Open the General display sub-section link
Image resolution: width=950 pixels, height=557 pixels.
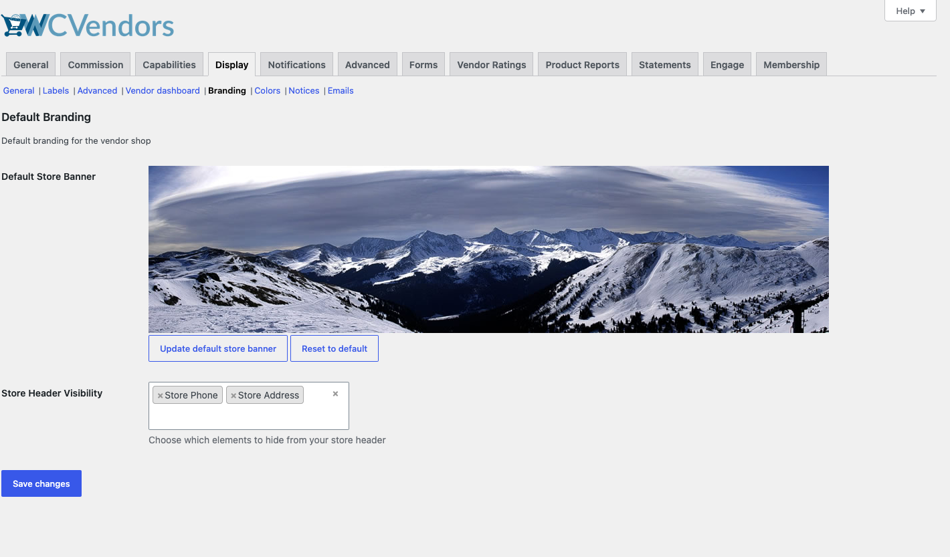(x=19, y=91)
